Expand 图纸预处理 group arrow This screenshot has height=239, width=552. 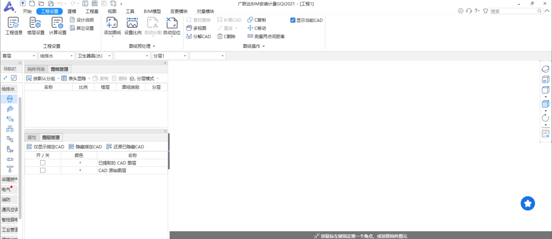154,46
